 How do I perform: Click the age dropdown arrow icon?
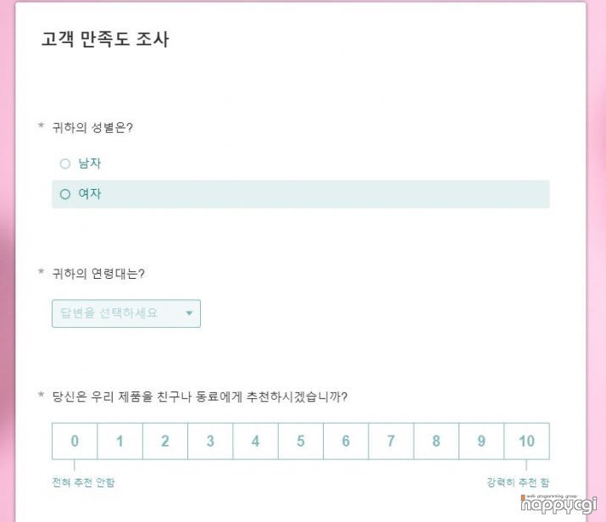pos(189,313)
